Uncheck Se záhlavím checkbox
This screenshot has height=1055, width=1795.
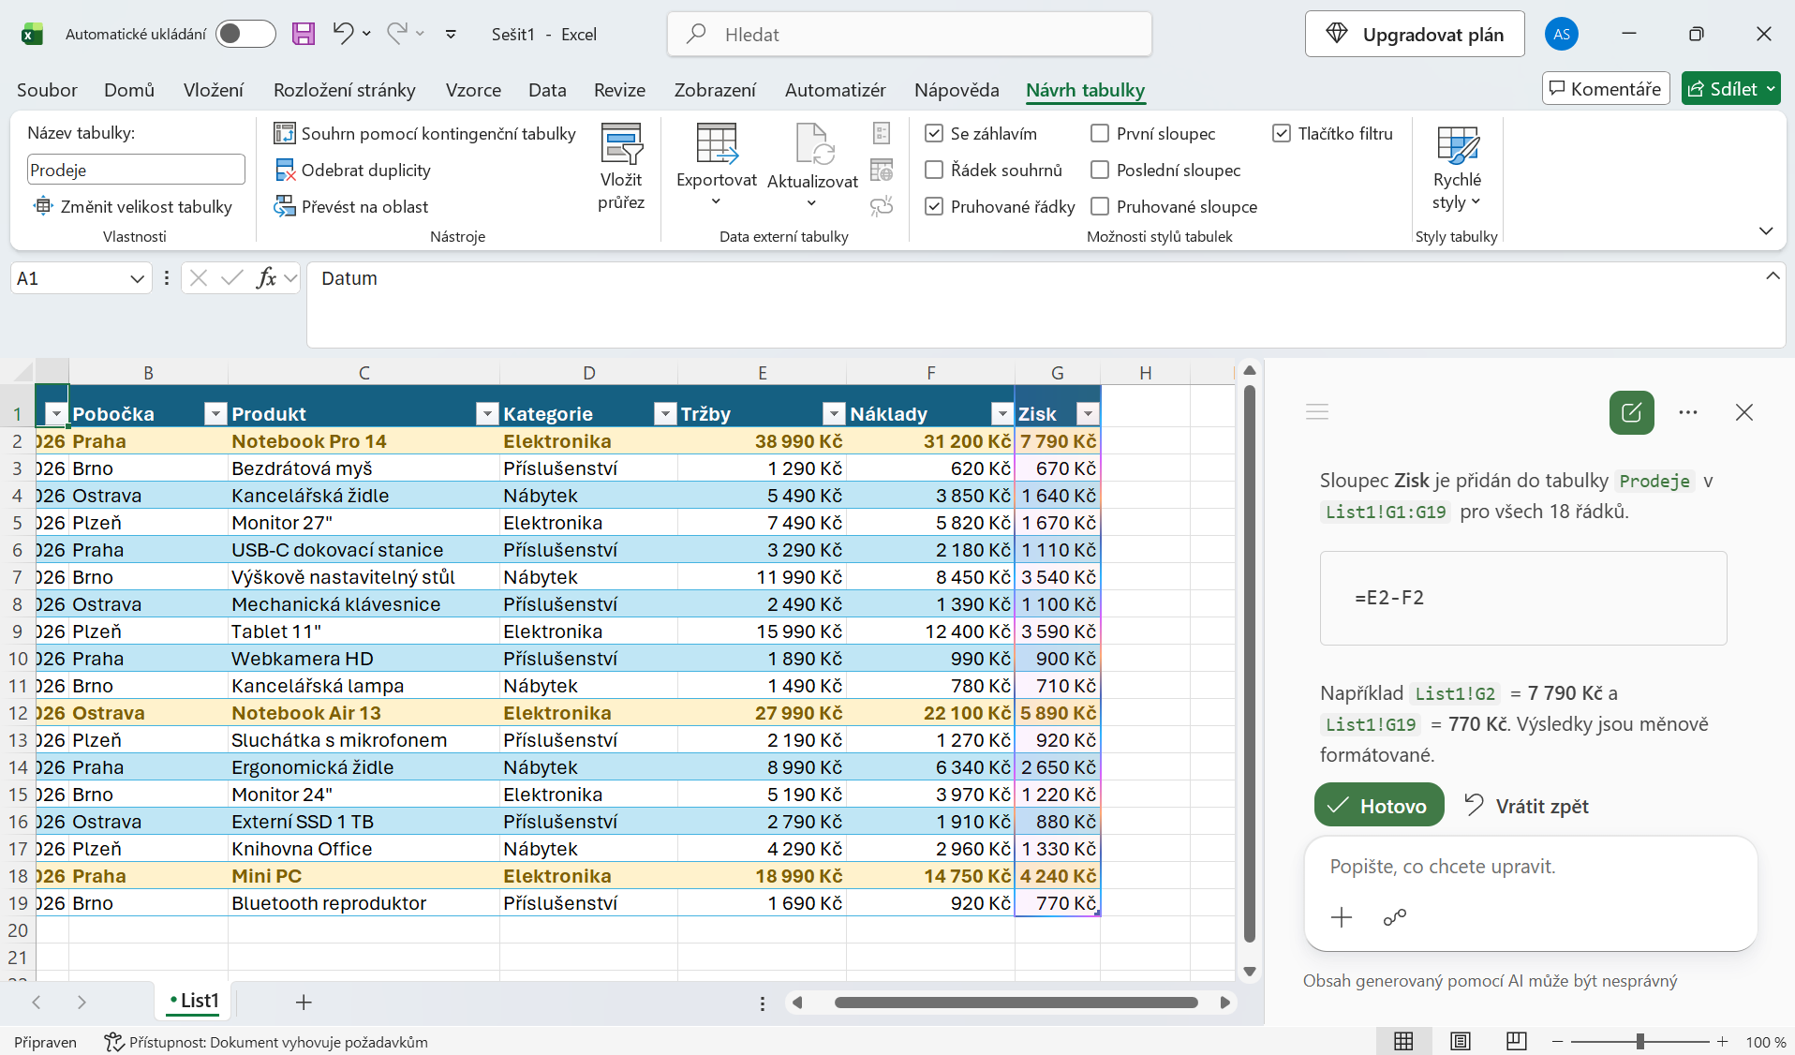(934, 134)
